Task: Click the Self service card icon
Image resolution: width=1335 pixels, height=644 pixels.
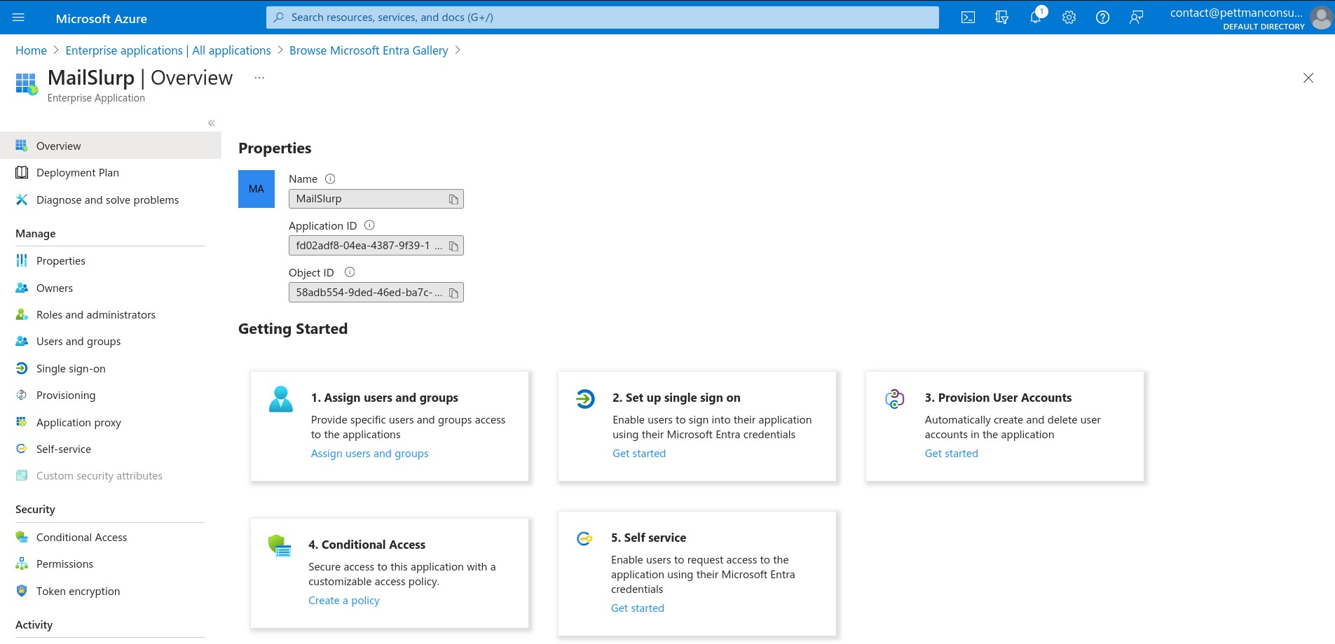Action: pos(584,538)
